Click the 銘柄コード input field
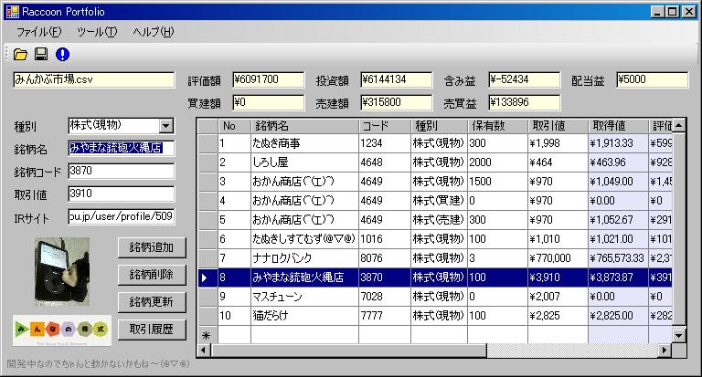 121,171
